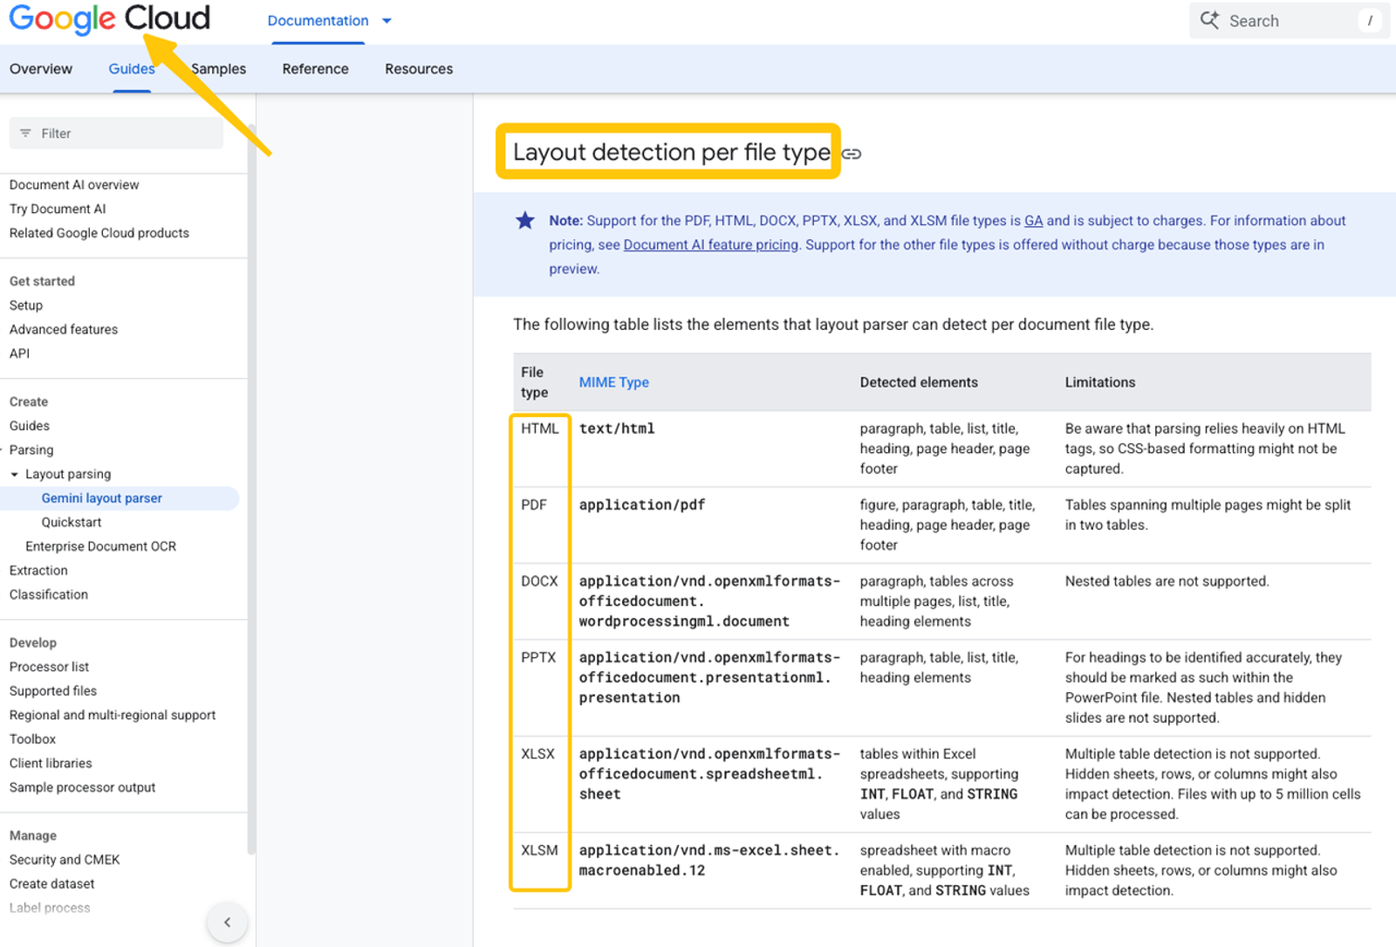1396x947 pixels.
Task: Open Guides under Create section
Action: coord(30,426)
